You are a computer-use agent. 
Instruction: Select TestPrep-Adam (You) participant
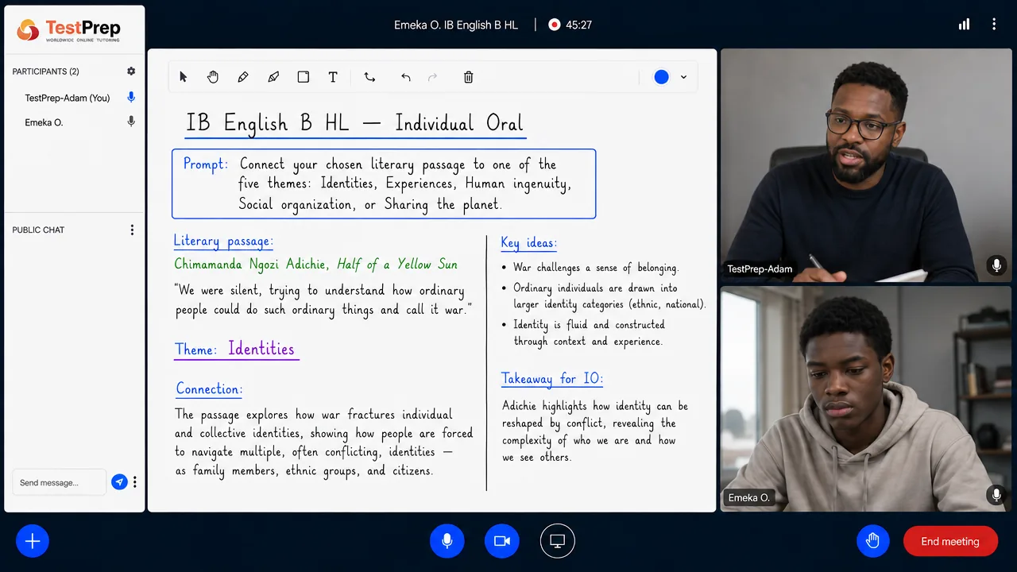coord(68,98)
